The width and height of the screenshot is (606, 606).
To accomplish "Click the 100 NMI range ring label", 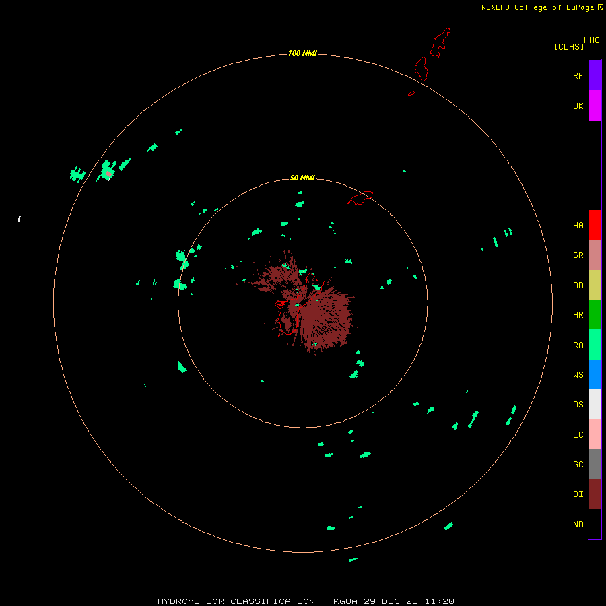I will [x=302, y=53].
